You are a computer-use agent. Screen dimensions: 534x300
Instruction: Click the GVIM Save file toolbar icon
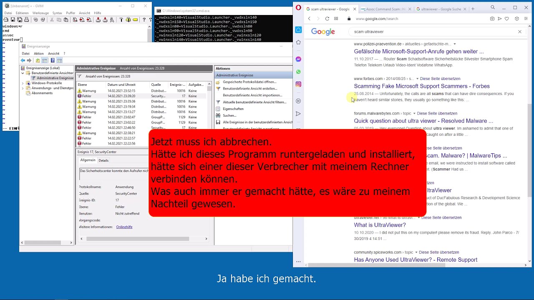pos(13,20)
